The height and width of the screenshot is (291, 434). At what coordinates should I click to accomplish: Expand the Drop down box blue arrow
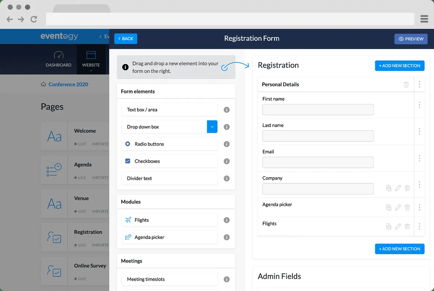(x=212, y=127)
